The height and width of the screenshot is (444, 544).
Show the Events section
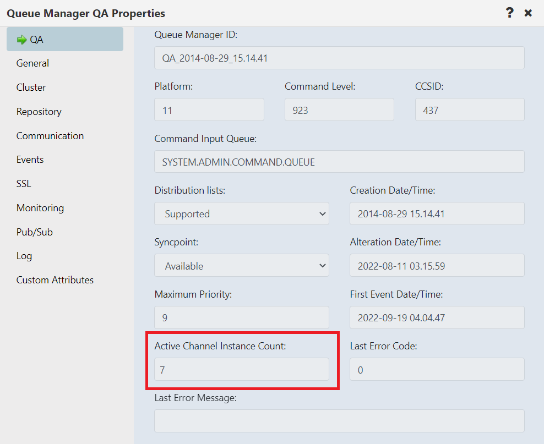point(30,160)
